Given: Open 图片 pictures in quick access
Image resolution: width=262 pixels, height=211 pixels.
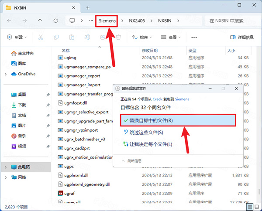Looking at the screenshot, I should click(18, 126).
